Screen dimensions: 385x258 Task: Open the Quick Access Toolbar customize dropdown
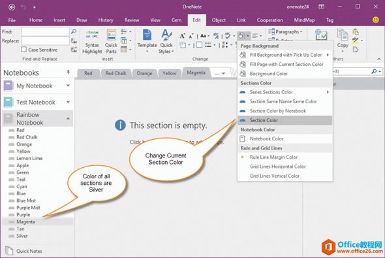[35, 7]
